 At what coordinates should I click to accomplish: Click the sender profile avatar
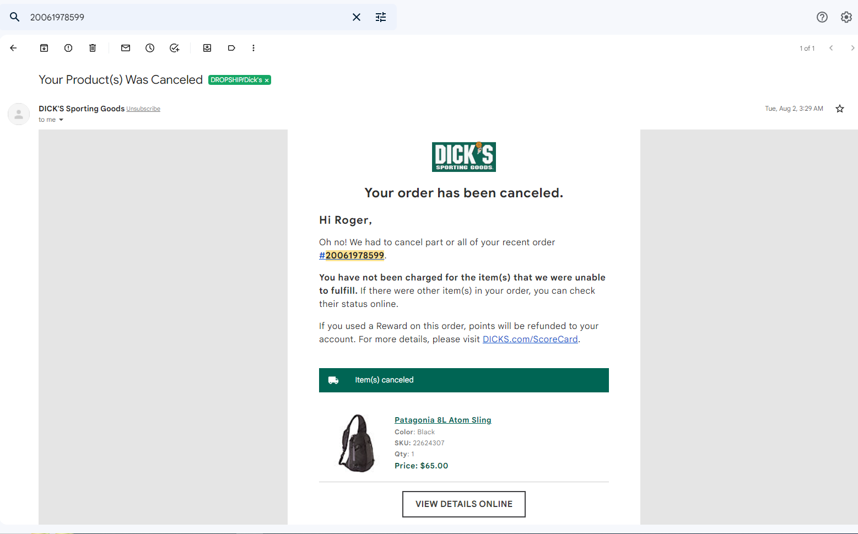tap(19, 114)
